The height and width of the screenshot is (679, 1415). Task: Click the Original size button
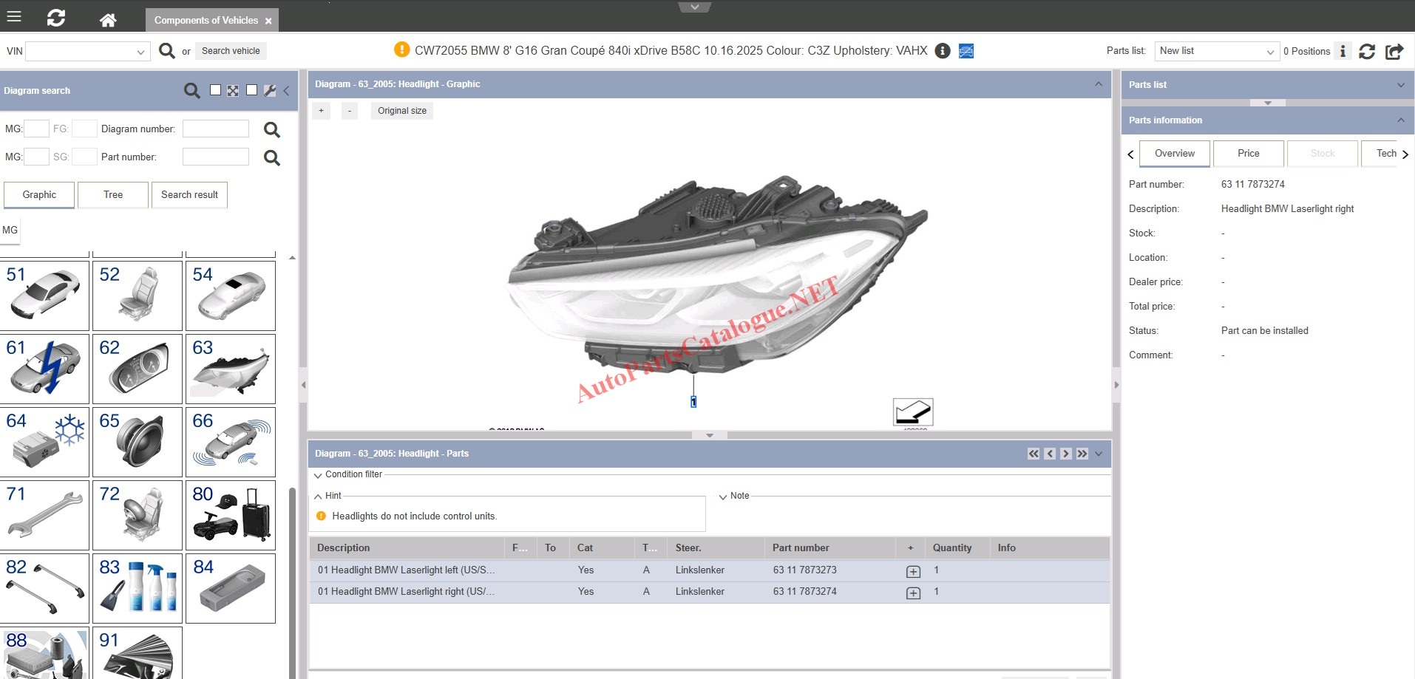(401, 111)
